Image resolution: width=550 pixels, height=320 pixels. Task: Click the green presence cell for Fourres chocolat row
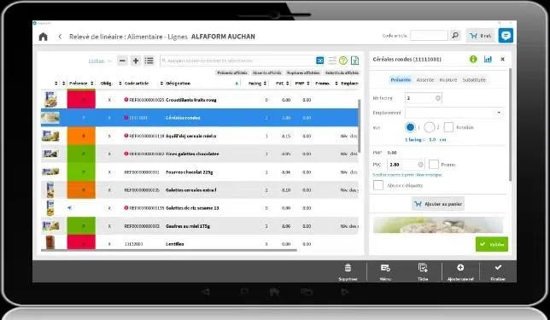(81, 172)
